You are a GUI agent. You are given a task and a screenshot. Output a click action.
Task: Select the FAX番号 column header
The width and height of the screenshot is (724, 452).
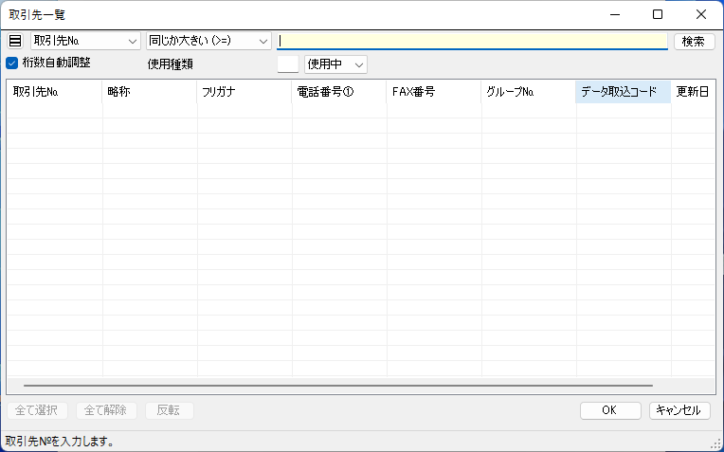coord(433,92)
